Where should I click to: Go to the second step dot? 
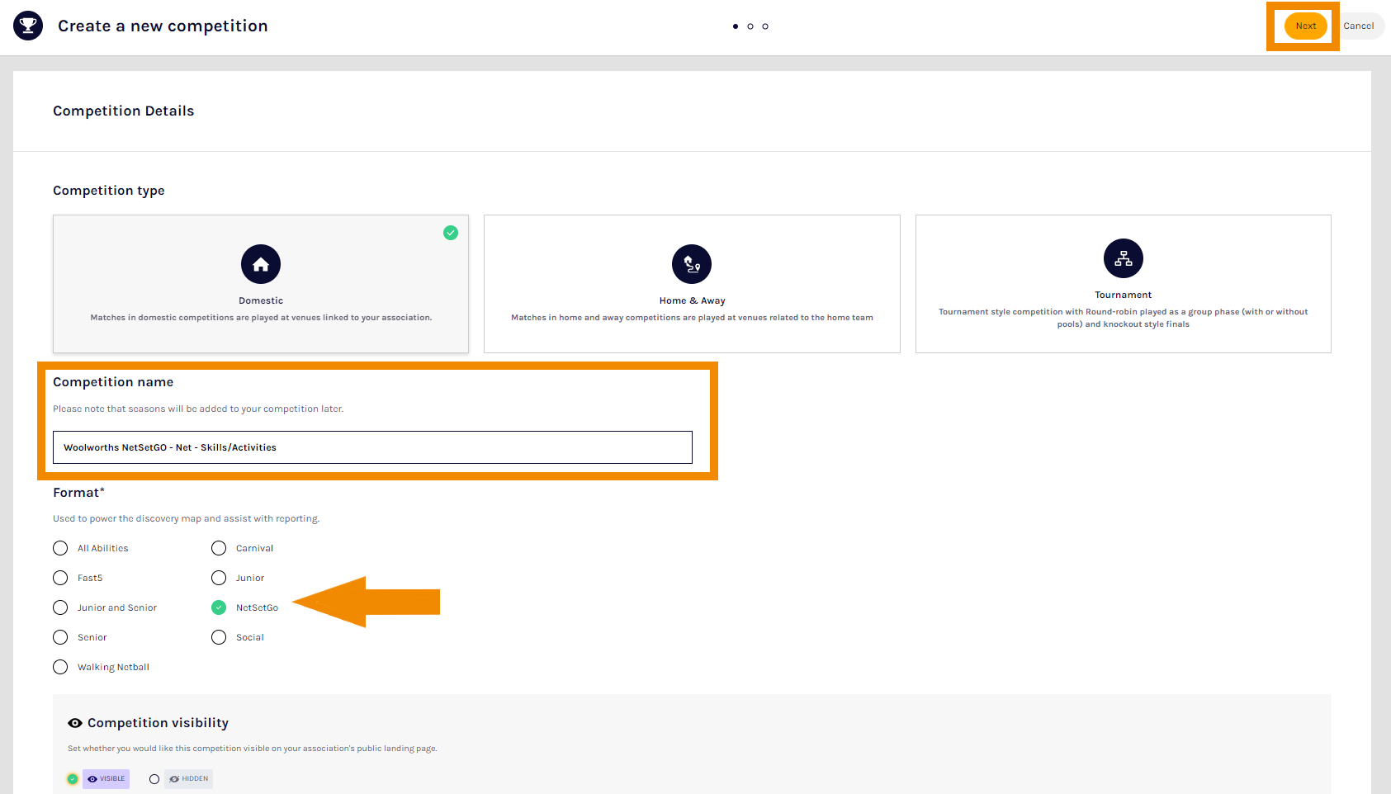click(x=750, y=26)
